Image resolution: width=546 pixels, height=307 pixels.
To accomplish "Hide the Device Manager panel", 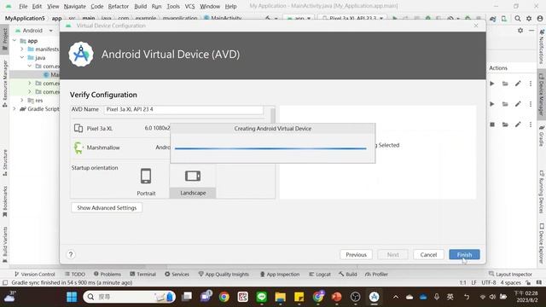I will (531, 31).
